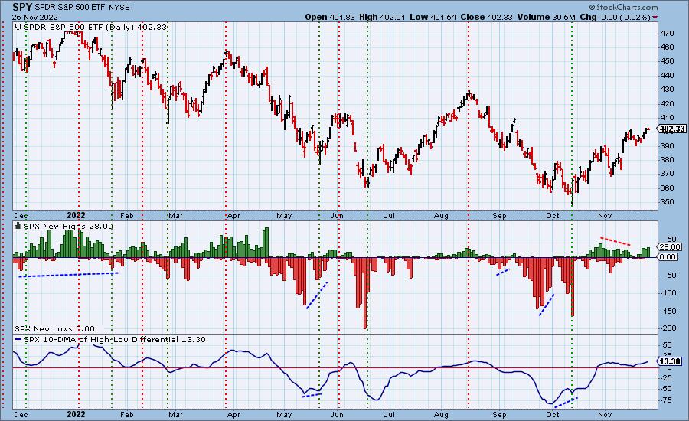Click SPX 10-DMA of High-Low Differential legend
The height and width of the screenshot is (421, 689).
[x=114, y=339]
